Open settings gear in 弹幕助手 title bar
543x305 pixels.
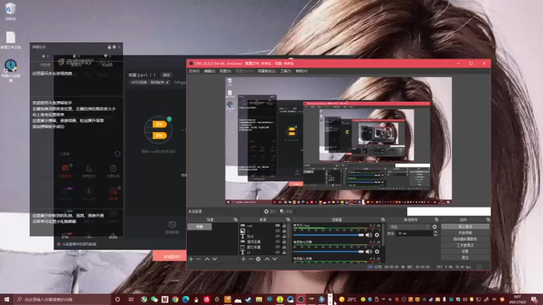click(114, 47)
